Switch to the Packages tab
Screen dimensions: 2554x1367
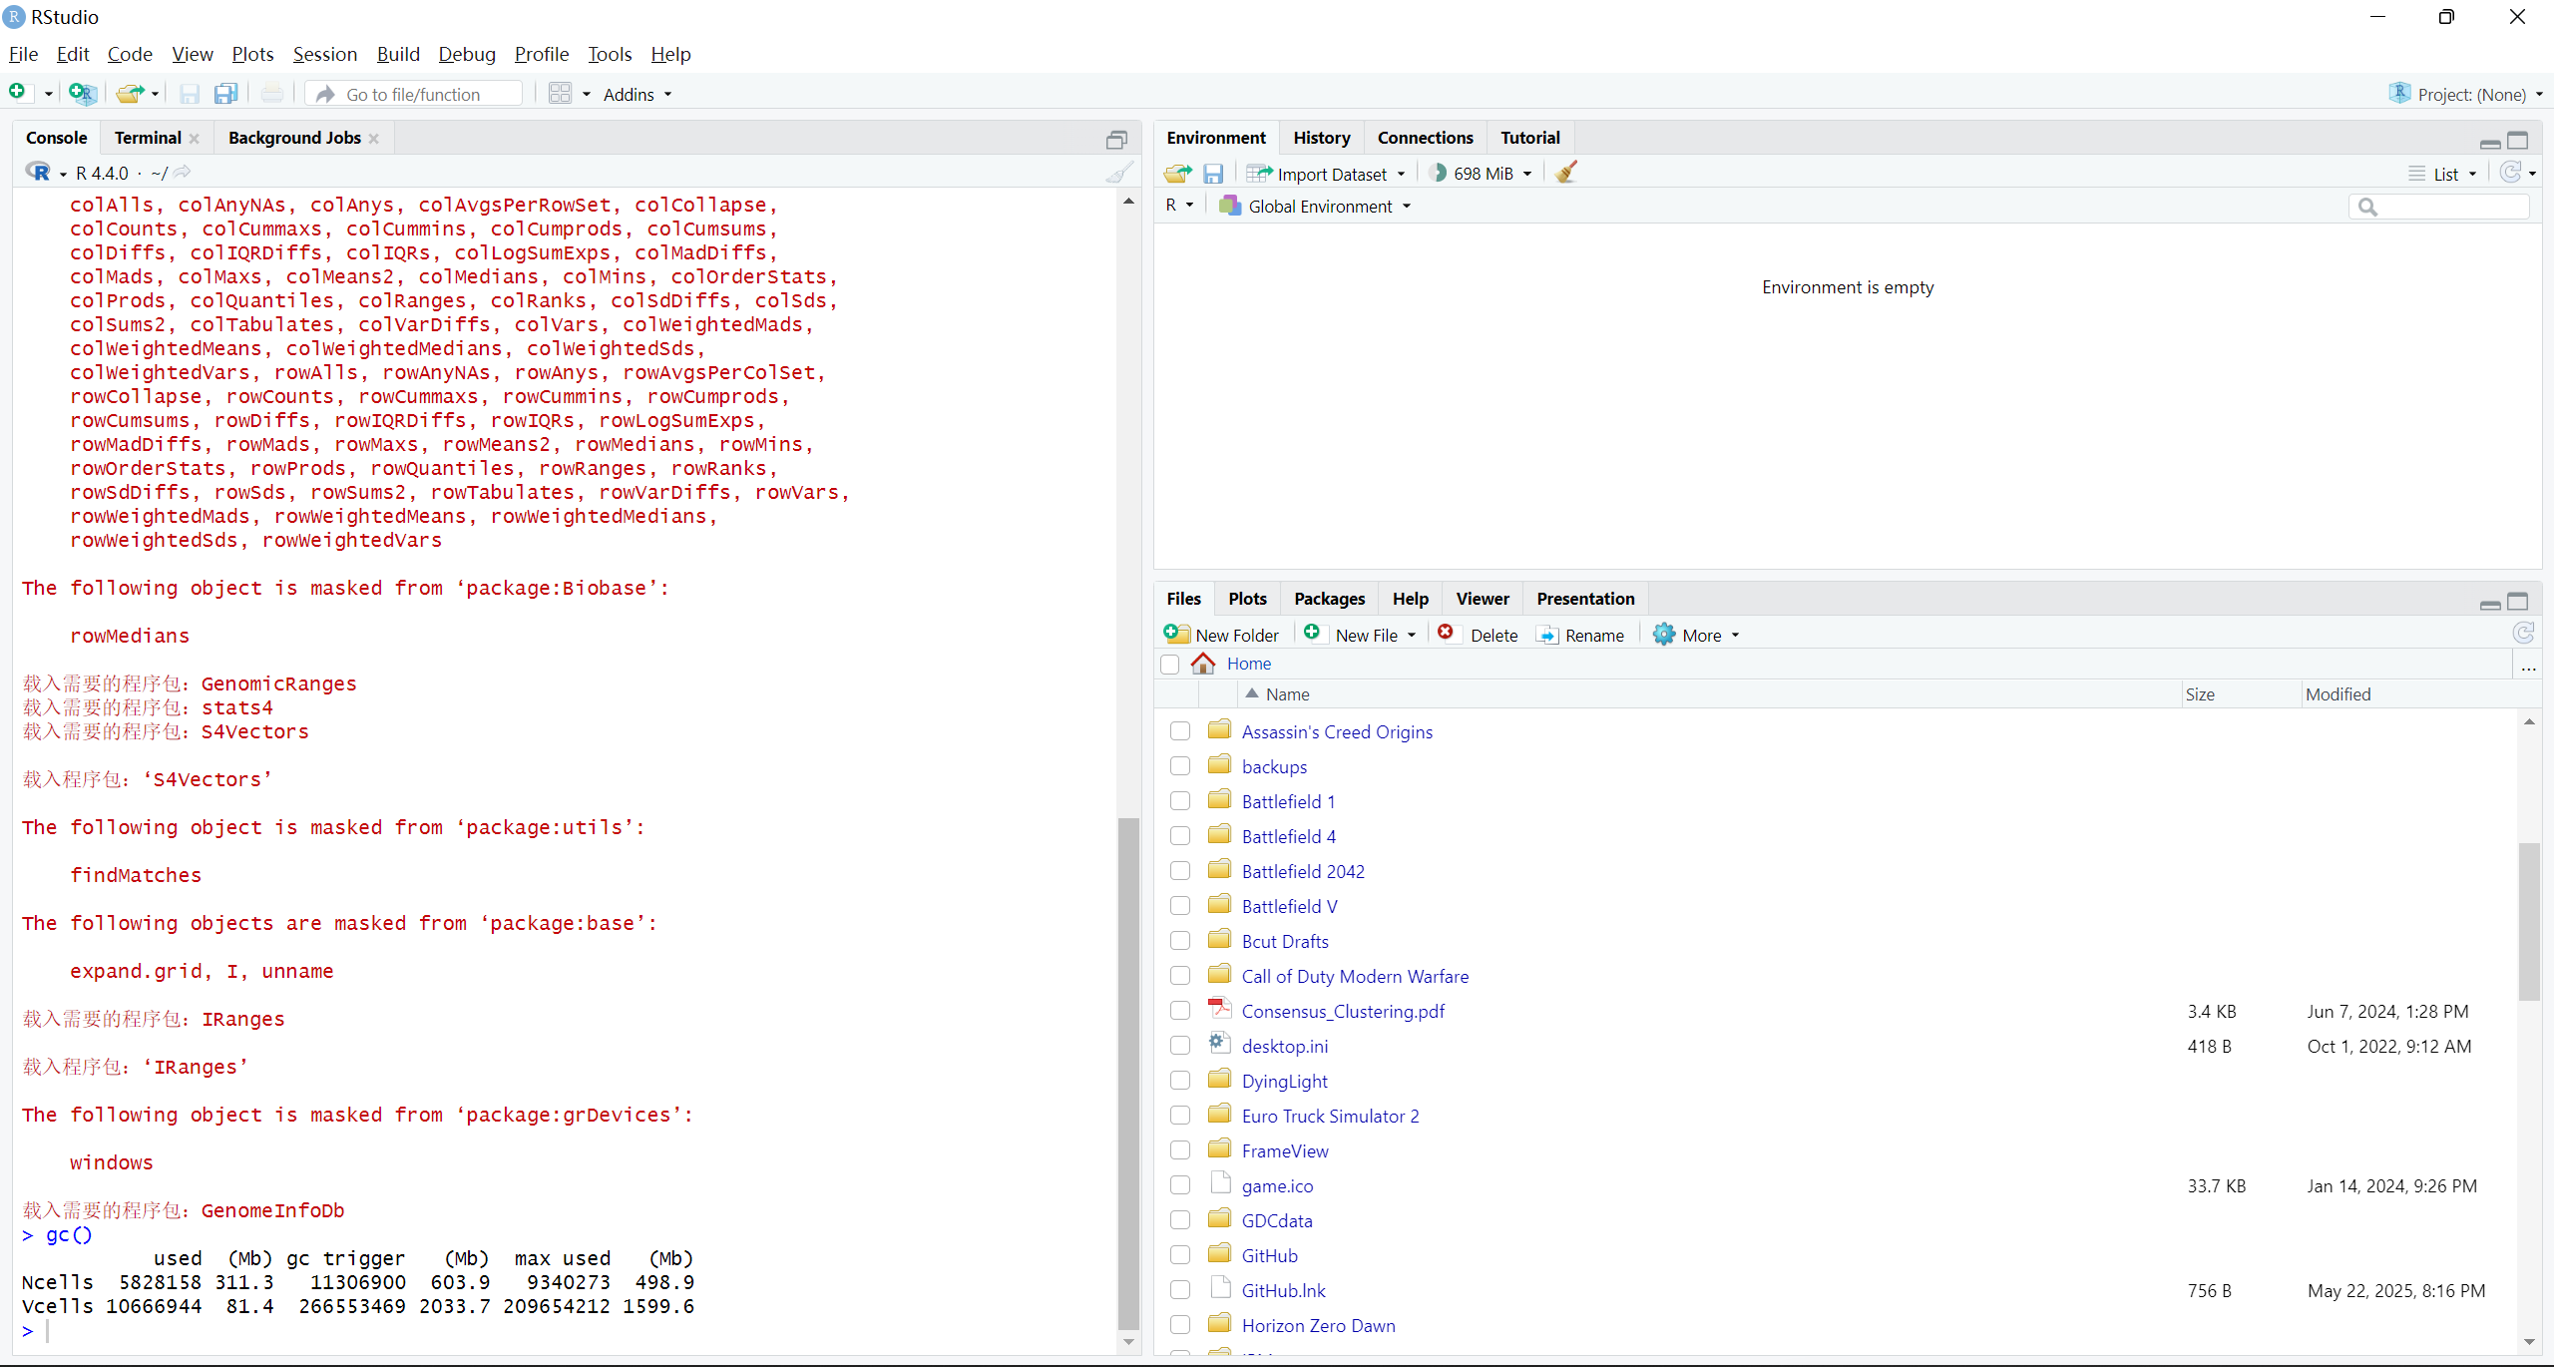pos(1329,599)
